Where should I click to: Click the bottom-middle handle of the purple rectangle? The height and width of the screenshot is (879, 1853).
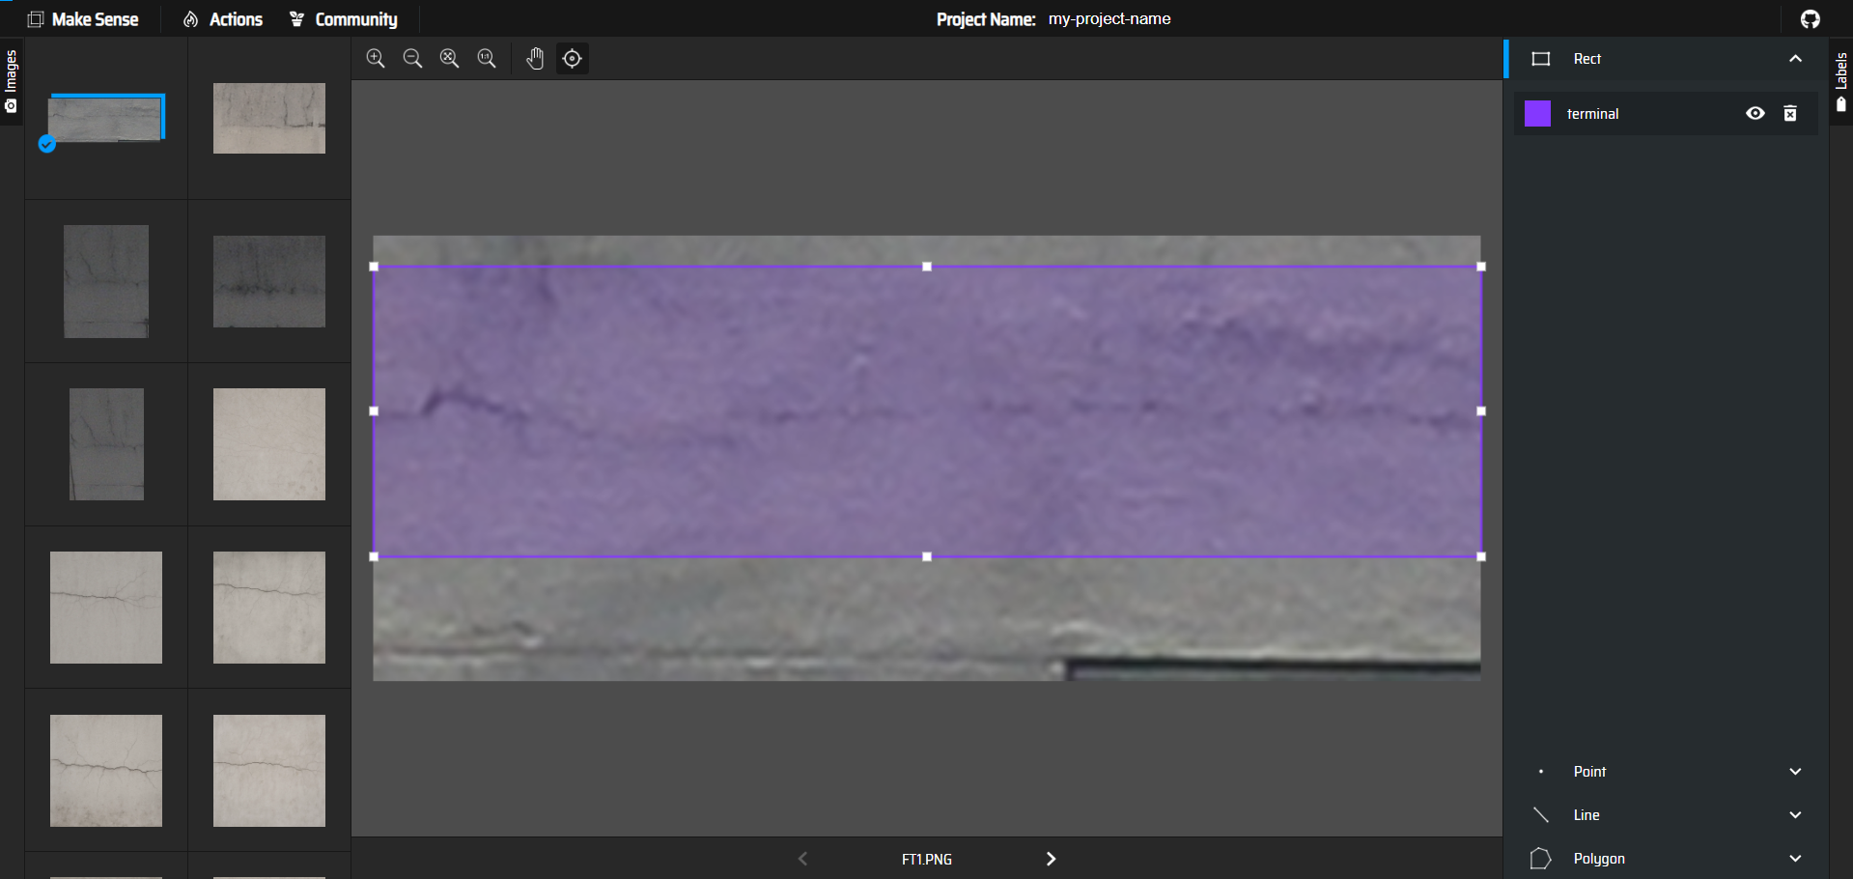[927, 556]
